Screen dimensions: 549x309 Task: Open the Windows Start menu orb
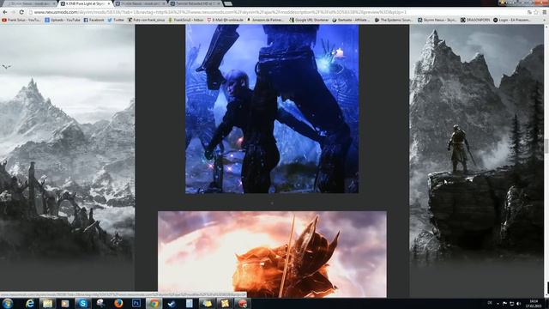(8, 303)
